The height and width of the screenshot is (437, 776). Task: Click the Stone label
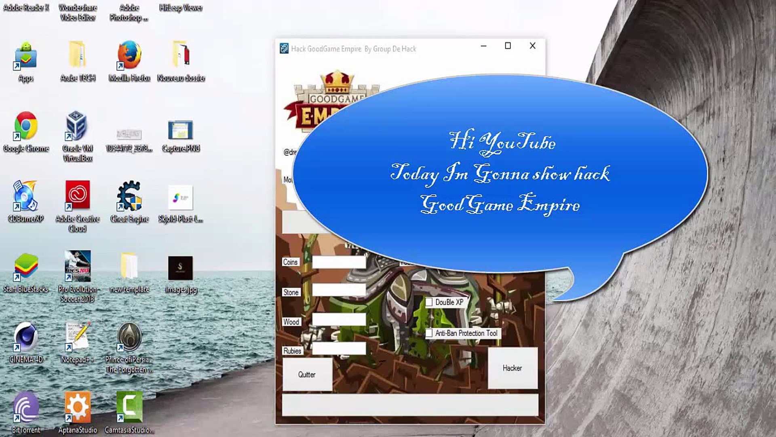[291, 292]
